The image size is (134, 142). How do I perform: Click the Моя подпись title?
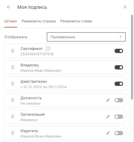coord(32,7)
